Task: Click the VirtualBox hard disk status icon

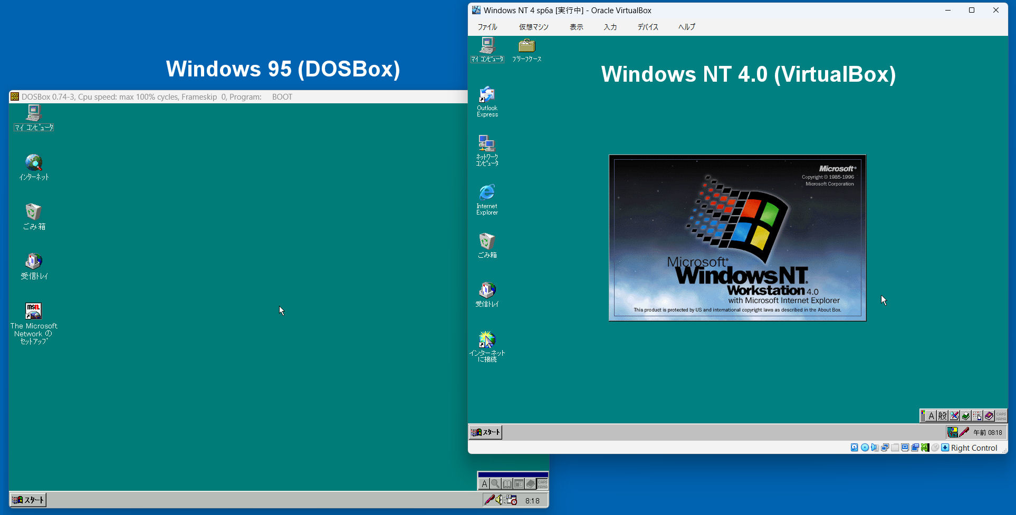Action: point(855,448)
